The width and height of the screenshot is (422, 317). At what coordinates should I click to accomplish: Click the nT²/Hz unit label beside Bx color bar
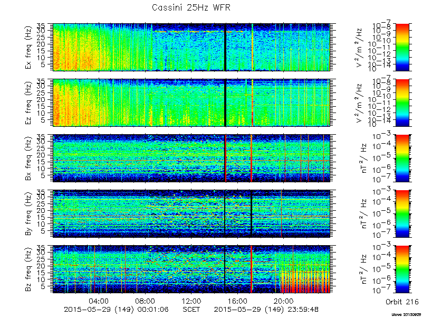pos(362,158)
